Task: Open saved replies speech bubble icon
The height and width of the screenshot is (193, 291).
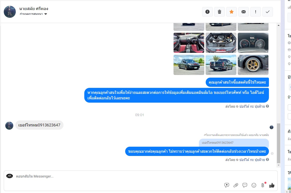Action: pyautogui.click(x=245, y=185)
